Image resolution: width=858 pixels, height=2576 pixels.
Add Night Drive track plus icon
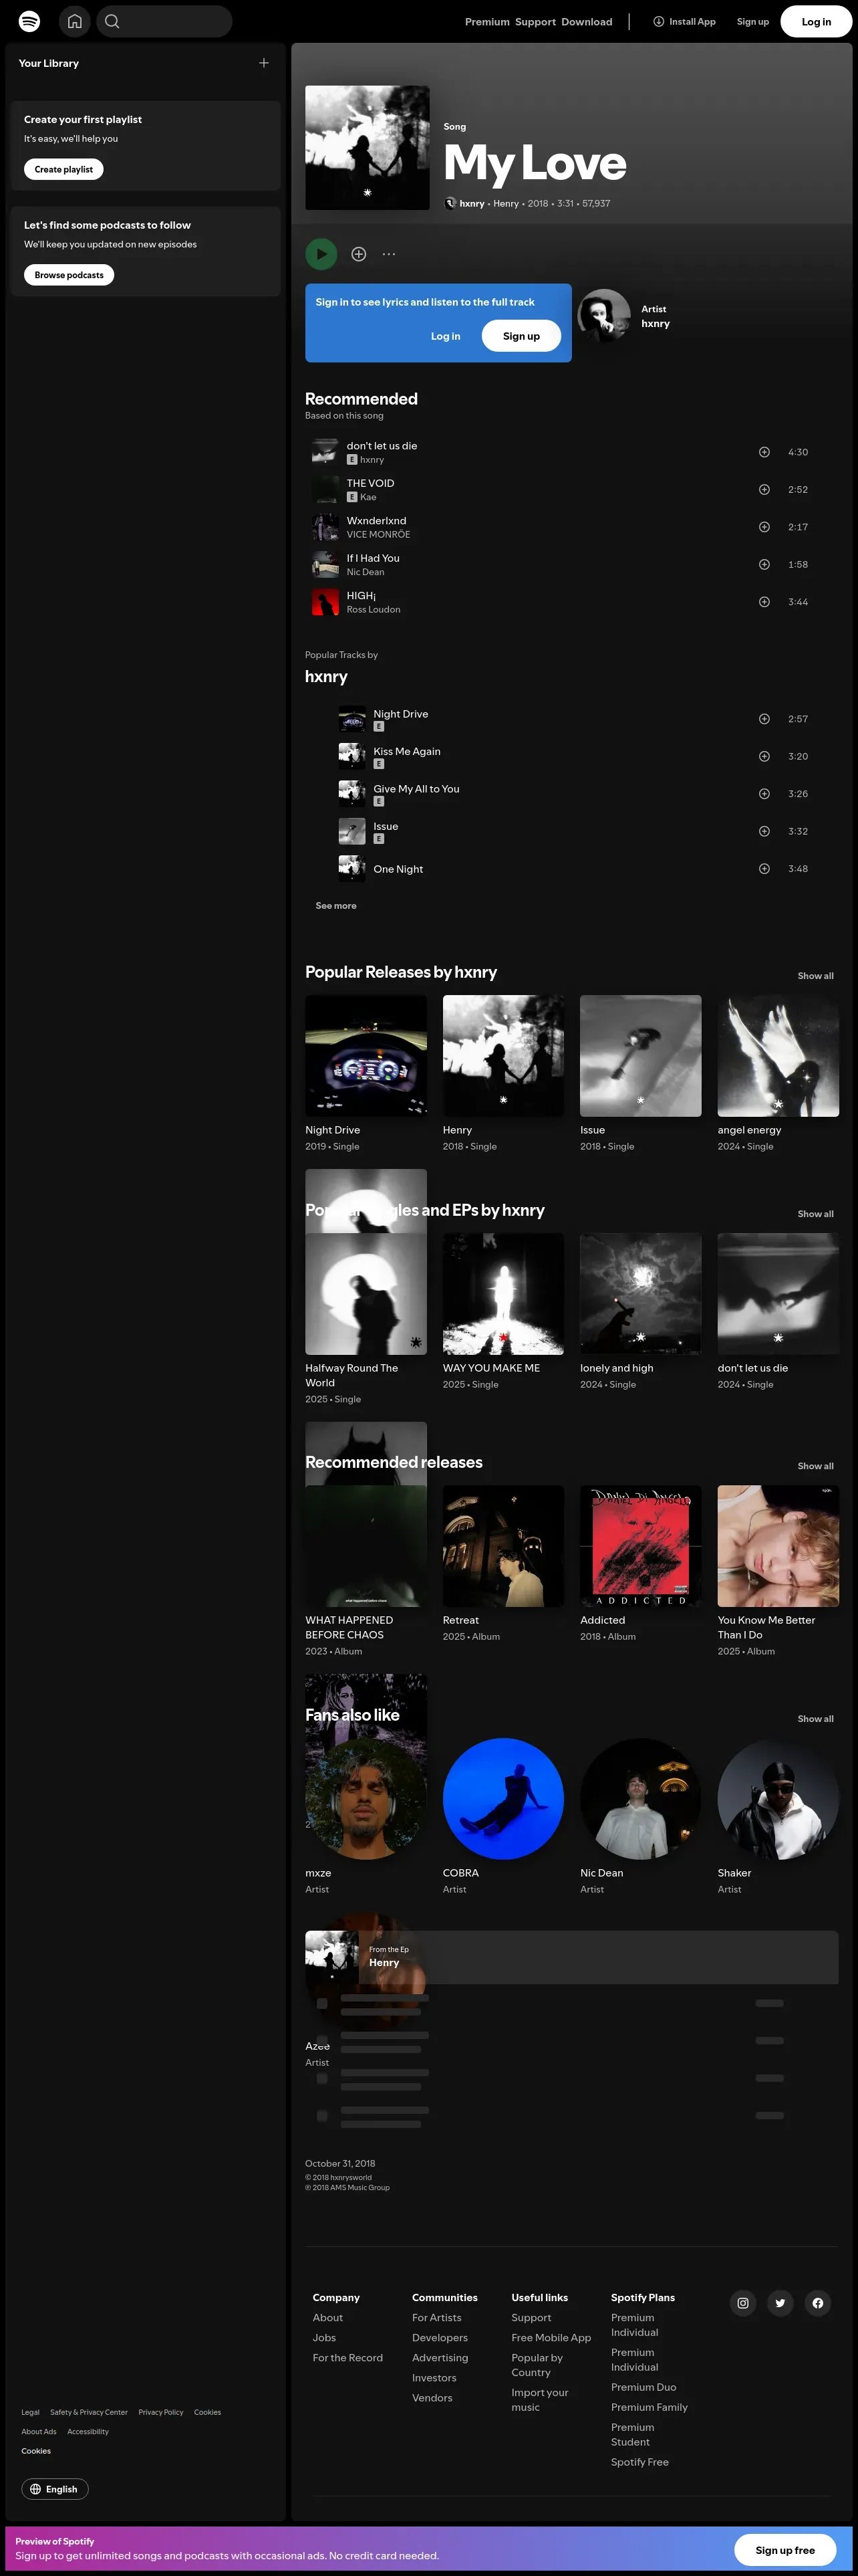click(x=764, y=719)
